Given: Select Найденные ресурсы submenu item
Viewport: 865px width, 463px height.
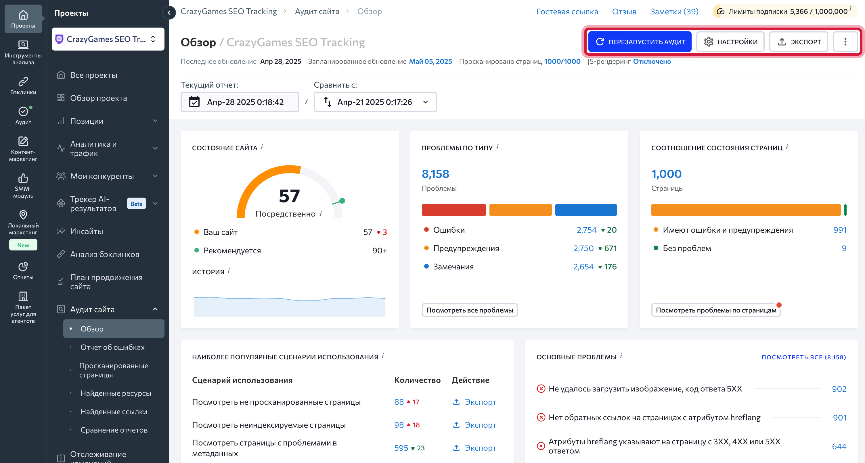Looking at the screenshot, I should (x=116, y=393).
